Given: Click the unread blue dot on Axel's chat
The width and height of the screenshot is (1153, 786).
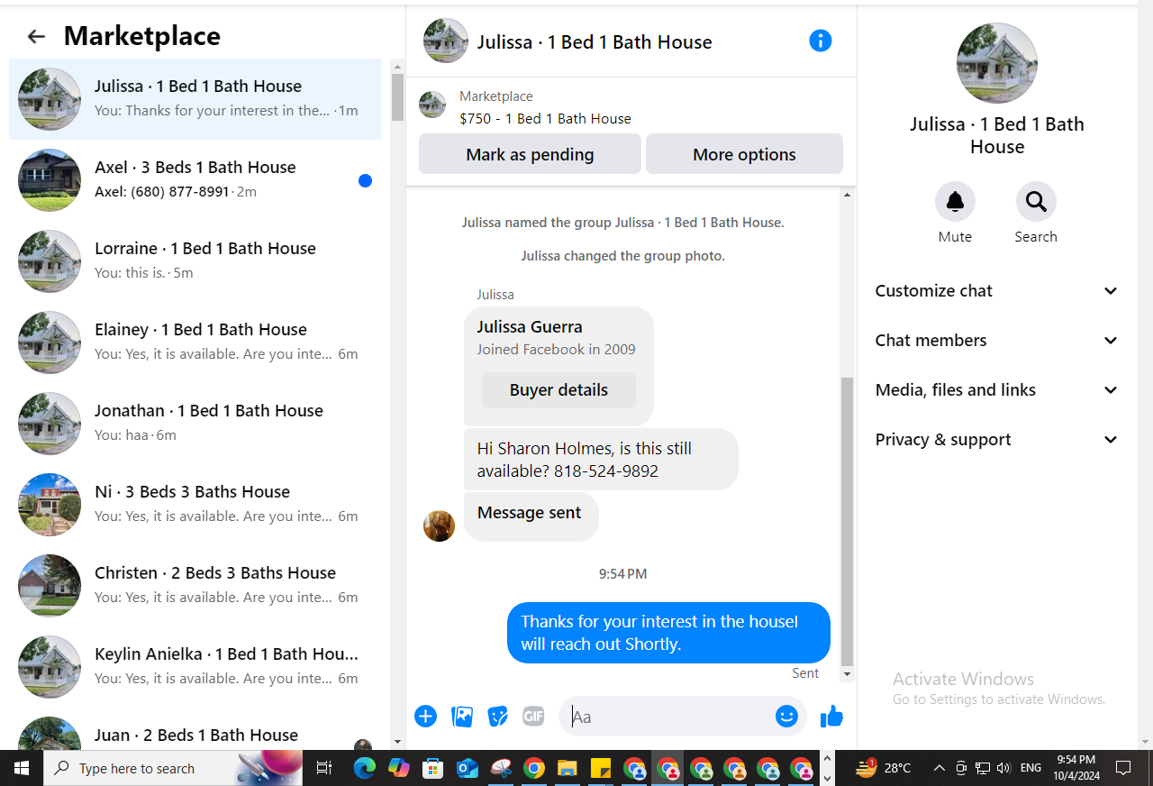Looking at the screenshot, I should (365, 180).
